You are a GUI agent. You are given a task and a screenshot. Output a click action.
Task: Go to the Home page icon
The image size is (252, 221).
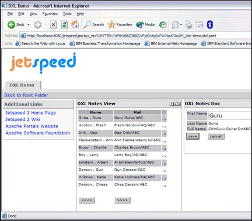tap(75, 25)
